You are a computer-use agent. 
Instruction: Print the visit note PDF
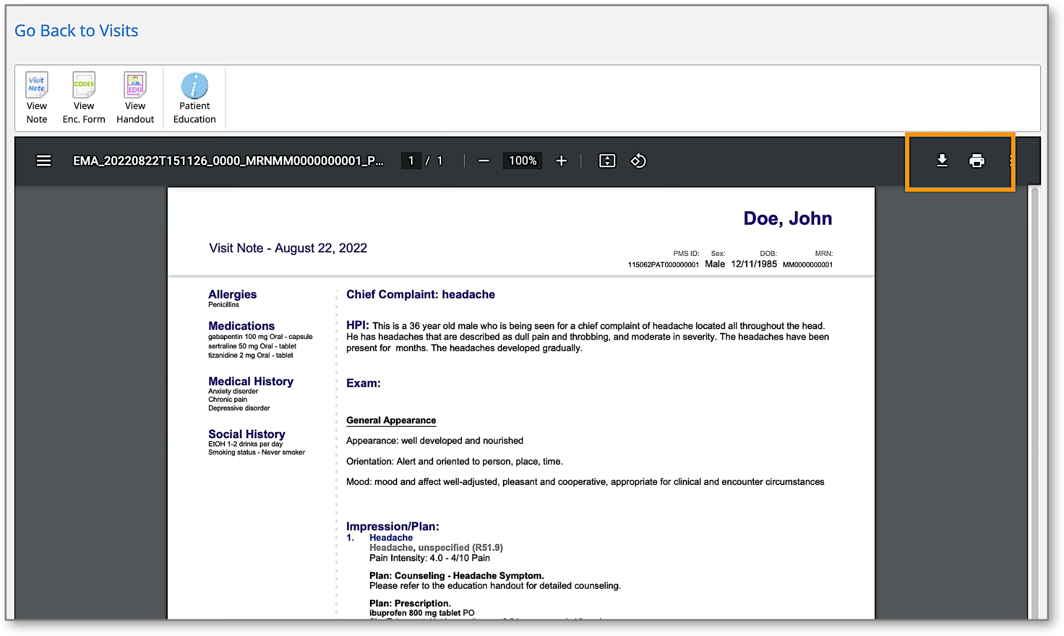pyautogui.click(x=977, y=161)
